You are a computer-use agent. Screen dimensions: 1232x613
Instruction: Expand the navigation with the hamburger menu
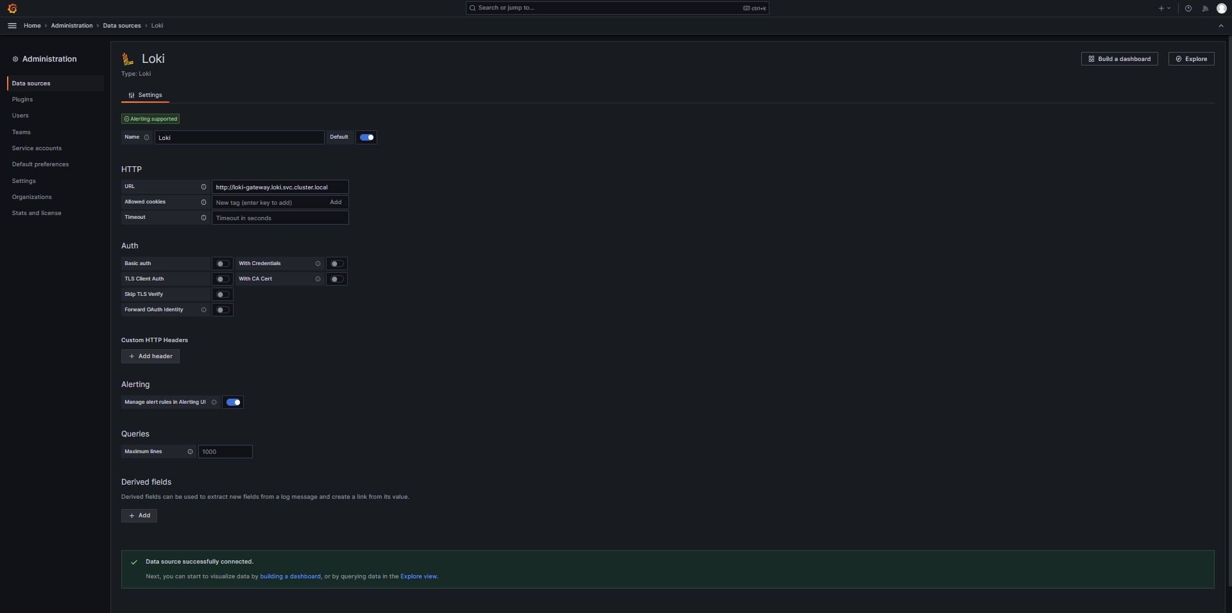coord(12,26)
